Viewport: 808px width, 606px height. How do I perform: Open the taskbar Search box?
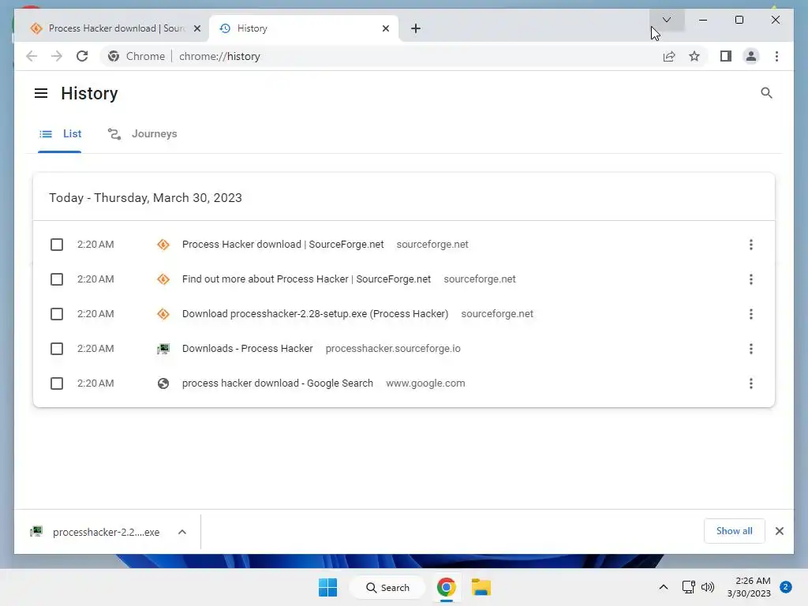(x=387, y=587)
